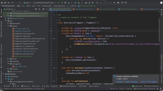Click the Rollback/undo arrow icon in toolbar
Viewport: 163px width, 91px height.
[114, 3]
